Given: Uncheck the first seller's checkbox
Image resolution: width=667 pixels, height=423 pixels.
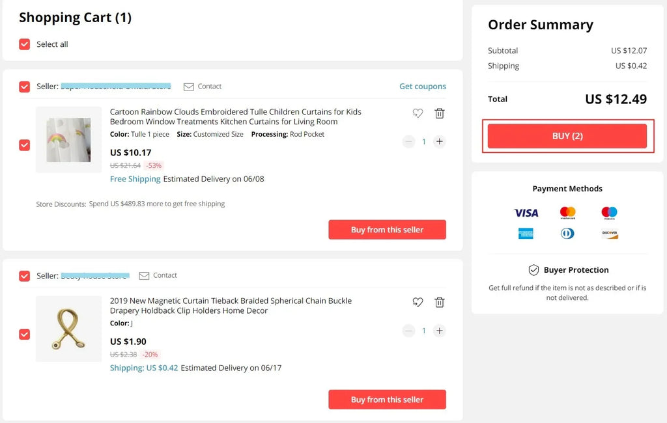Looking at the screenshot, I should (x=25, y=87).
